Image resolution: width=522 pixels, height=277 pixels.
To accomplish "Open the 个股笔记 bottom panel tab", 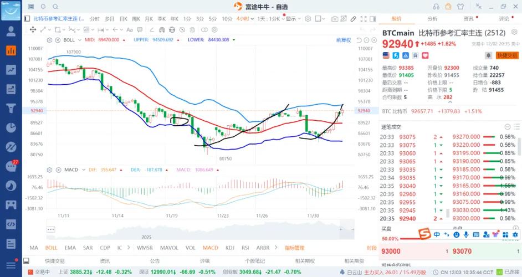I will pos(255,261).
